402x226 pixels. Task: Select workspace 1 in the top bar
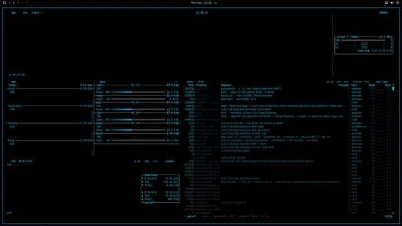tap(9, 3)
